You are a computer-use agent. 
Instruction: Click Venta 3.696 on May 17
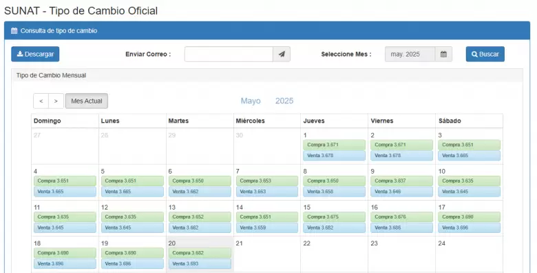click(x=470, y=228)
